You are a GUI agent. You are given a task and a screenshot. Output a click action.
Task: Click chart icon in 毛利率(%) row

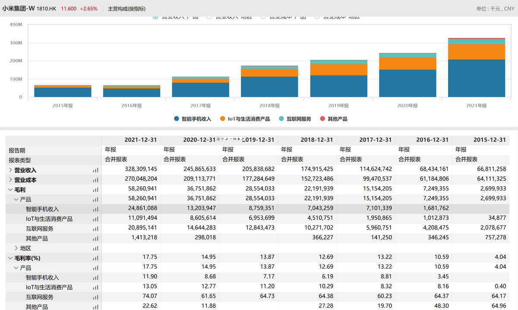[x=95, y=258]
